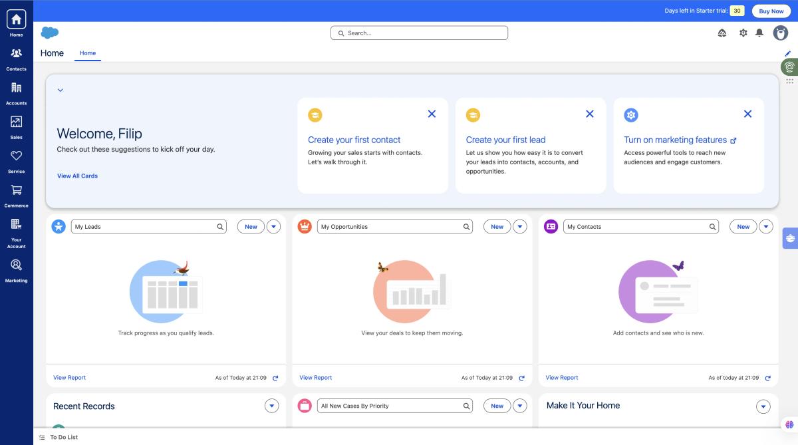Create a New contact
The width and height of the screenshot is (798, 445).
[x=743, y=227]
